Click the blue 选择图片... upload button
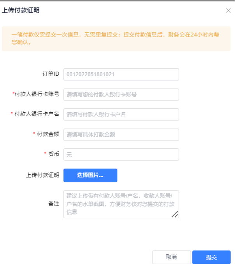Image resolution: width=235 pixels, height=268 pixels. (x=90, y=175)
